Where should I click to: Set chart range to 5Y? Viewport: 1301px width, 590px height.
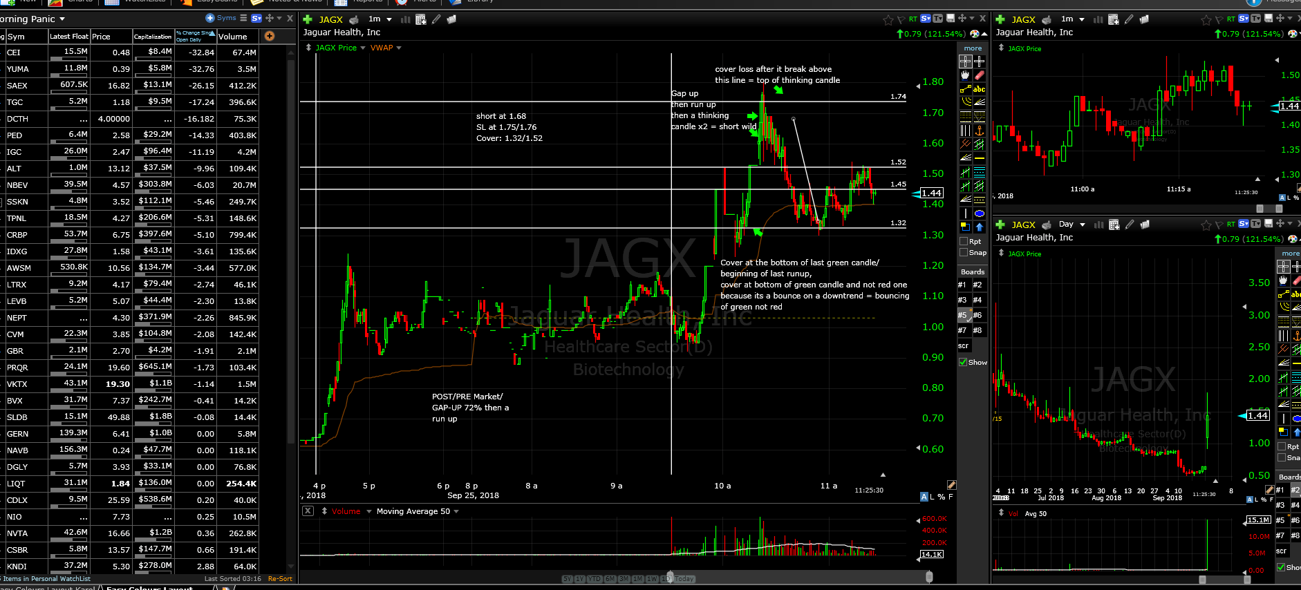(x=568, y=579)
